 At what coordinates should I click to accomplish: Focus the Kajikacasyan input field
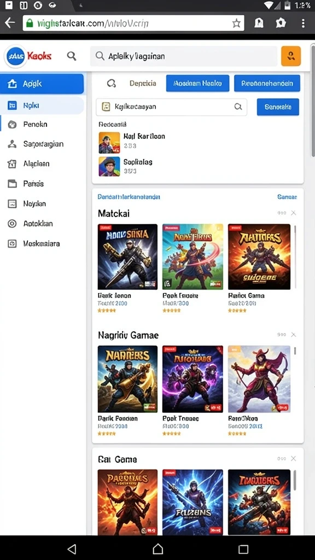[171, 107]
